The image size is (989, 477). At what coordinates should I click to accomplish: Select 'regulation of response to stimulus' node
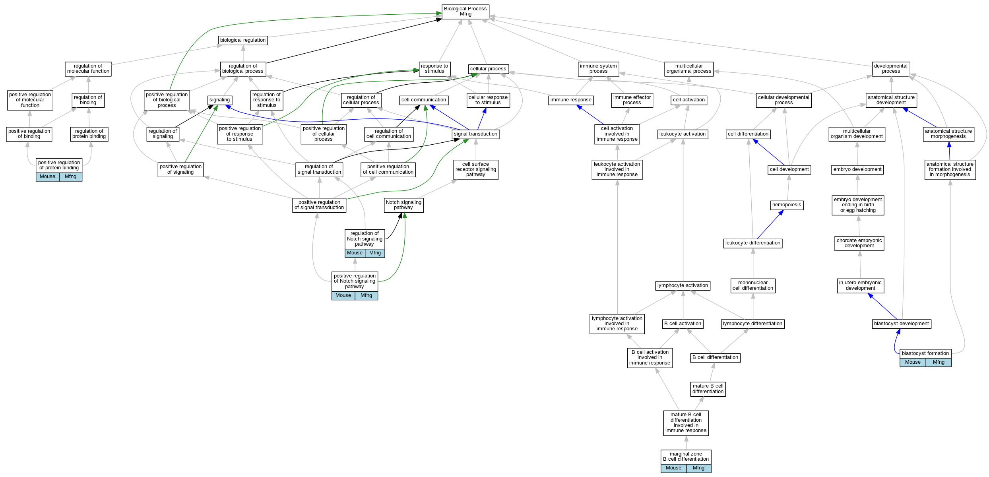click(267, 100)
